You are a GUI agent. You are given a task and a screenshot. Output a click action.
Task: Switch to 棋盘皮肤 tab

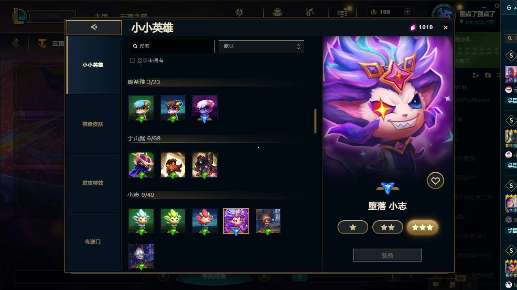(94, 124)
